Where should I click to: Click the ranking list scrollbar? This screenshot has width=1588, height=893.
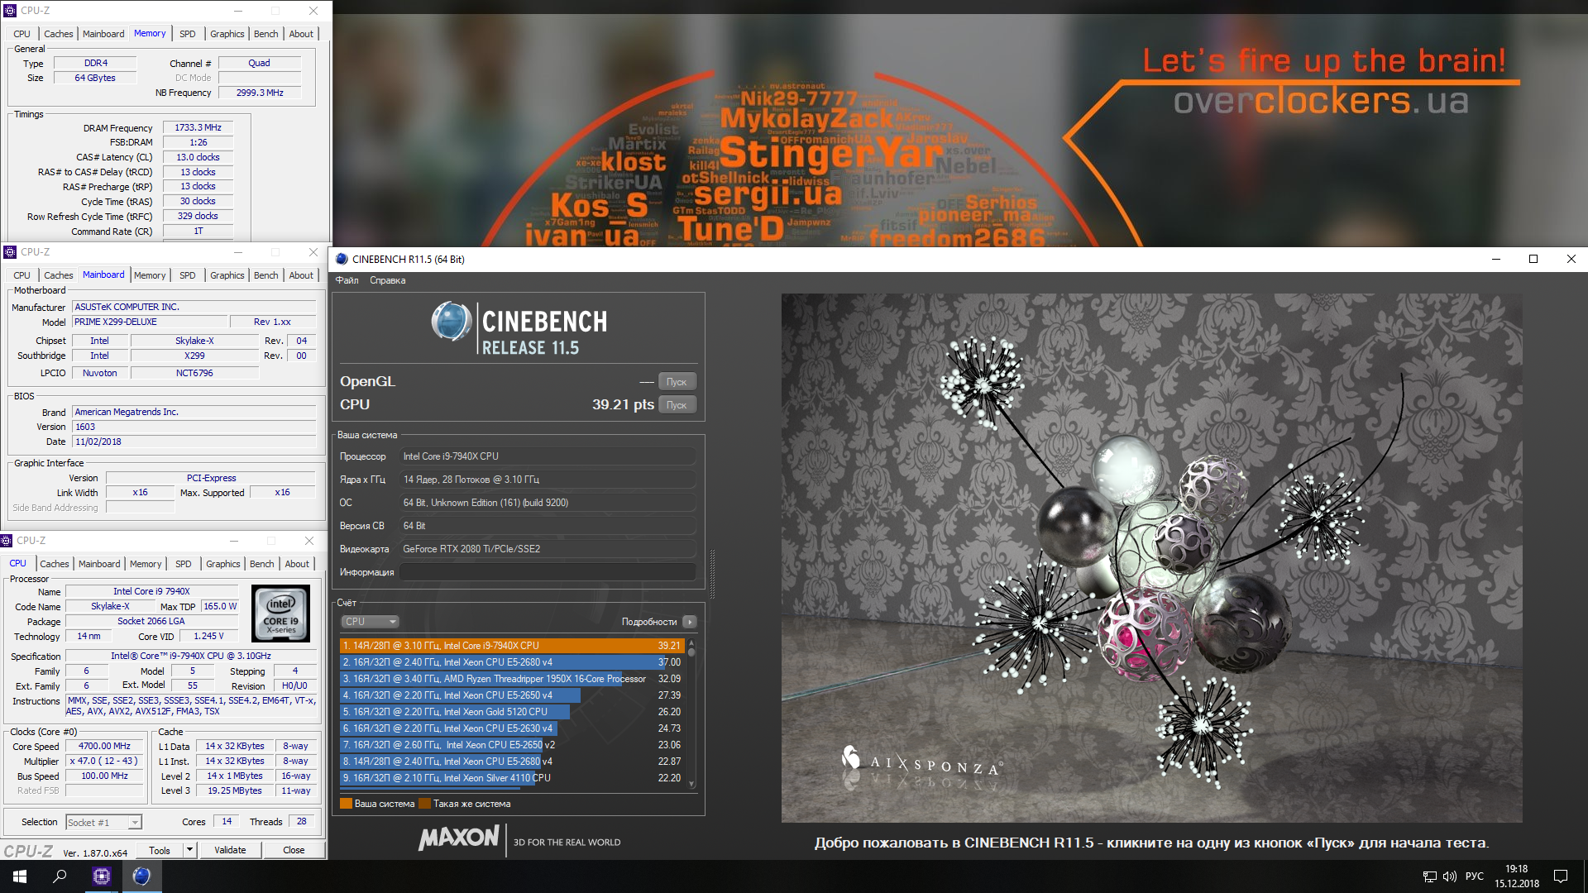[x=691, y=713]
